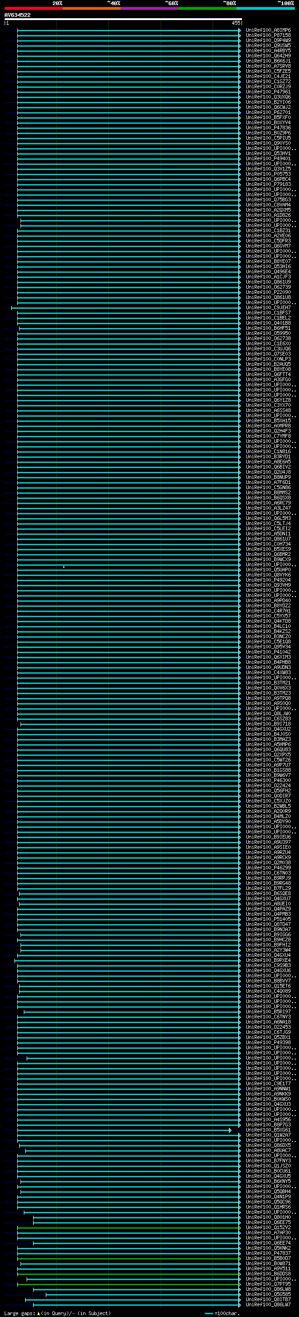Select hit label UniRef100_C5PIU5

[x=268, y=138]
